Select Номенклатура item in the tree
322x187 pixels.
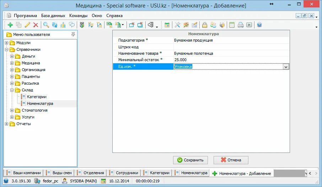40,103
